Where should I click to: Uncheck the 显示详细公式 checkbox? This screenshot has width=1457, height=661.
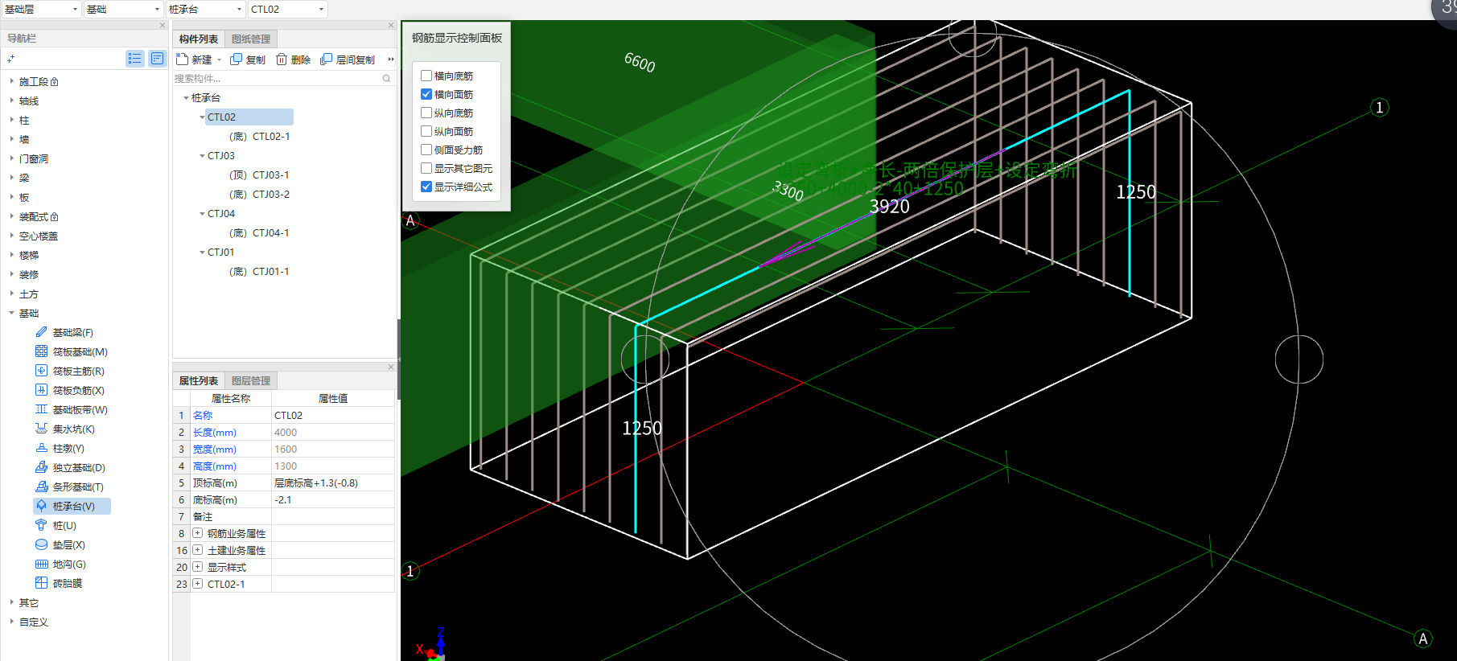[x=426, y=187]
